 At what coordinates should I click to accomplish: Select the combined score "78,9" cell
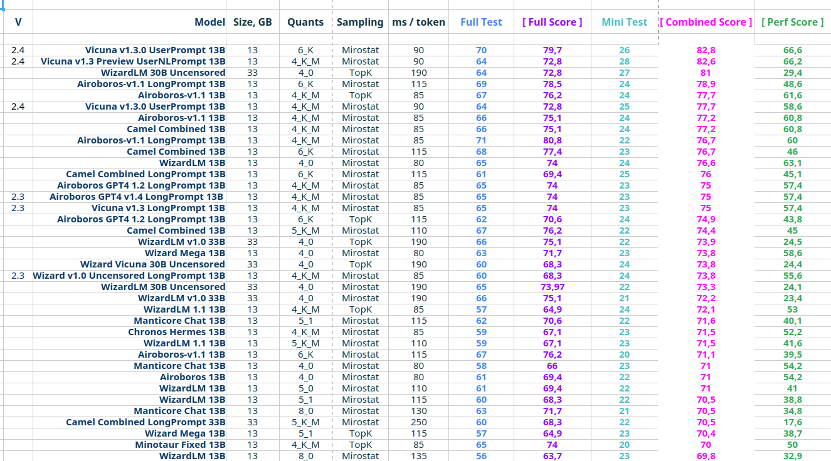(x=706, y=84)
